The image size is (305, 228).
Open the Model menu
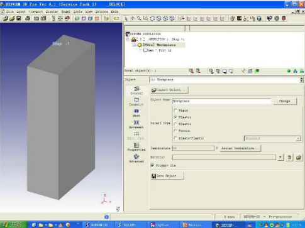point(65,12)
